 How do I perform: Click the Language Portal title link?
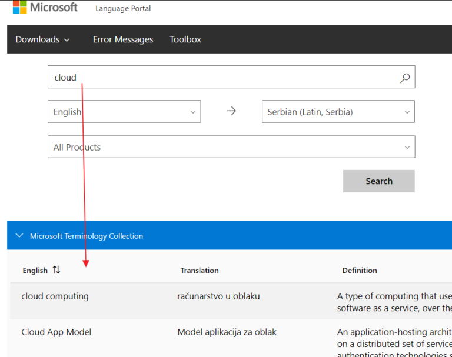[123, 9]
